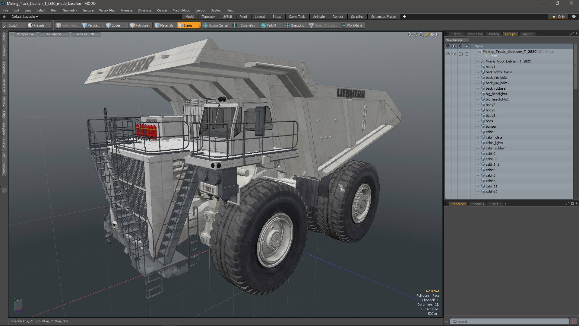
Task: Open the Images panel tab
Action: (x=527, y=34)
